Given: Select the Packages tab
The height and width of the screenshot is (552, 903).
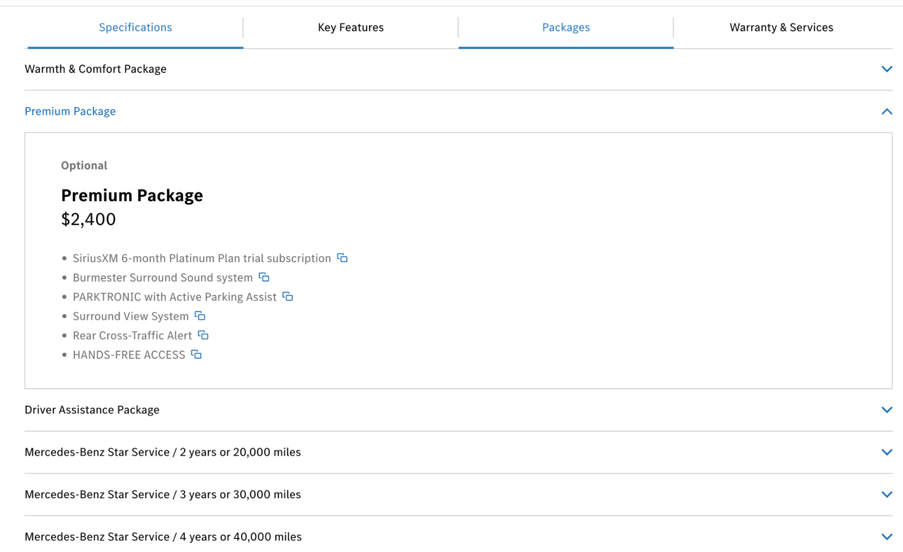Looking at the screenshot, I should (x=566, y=28).
